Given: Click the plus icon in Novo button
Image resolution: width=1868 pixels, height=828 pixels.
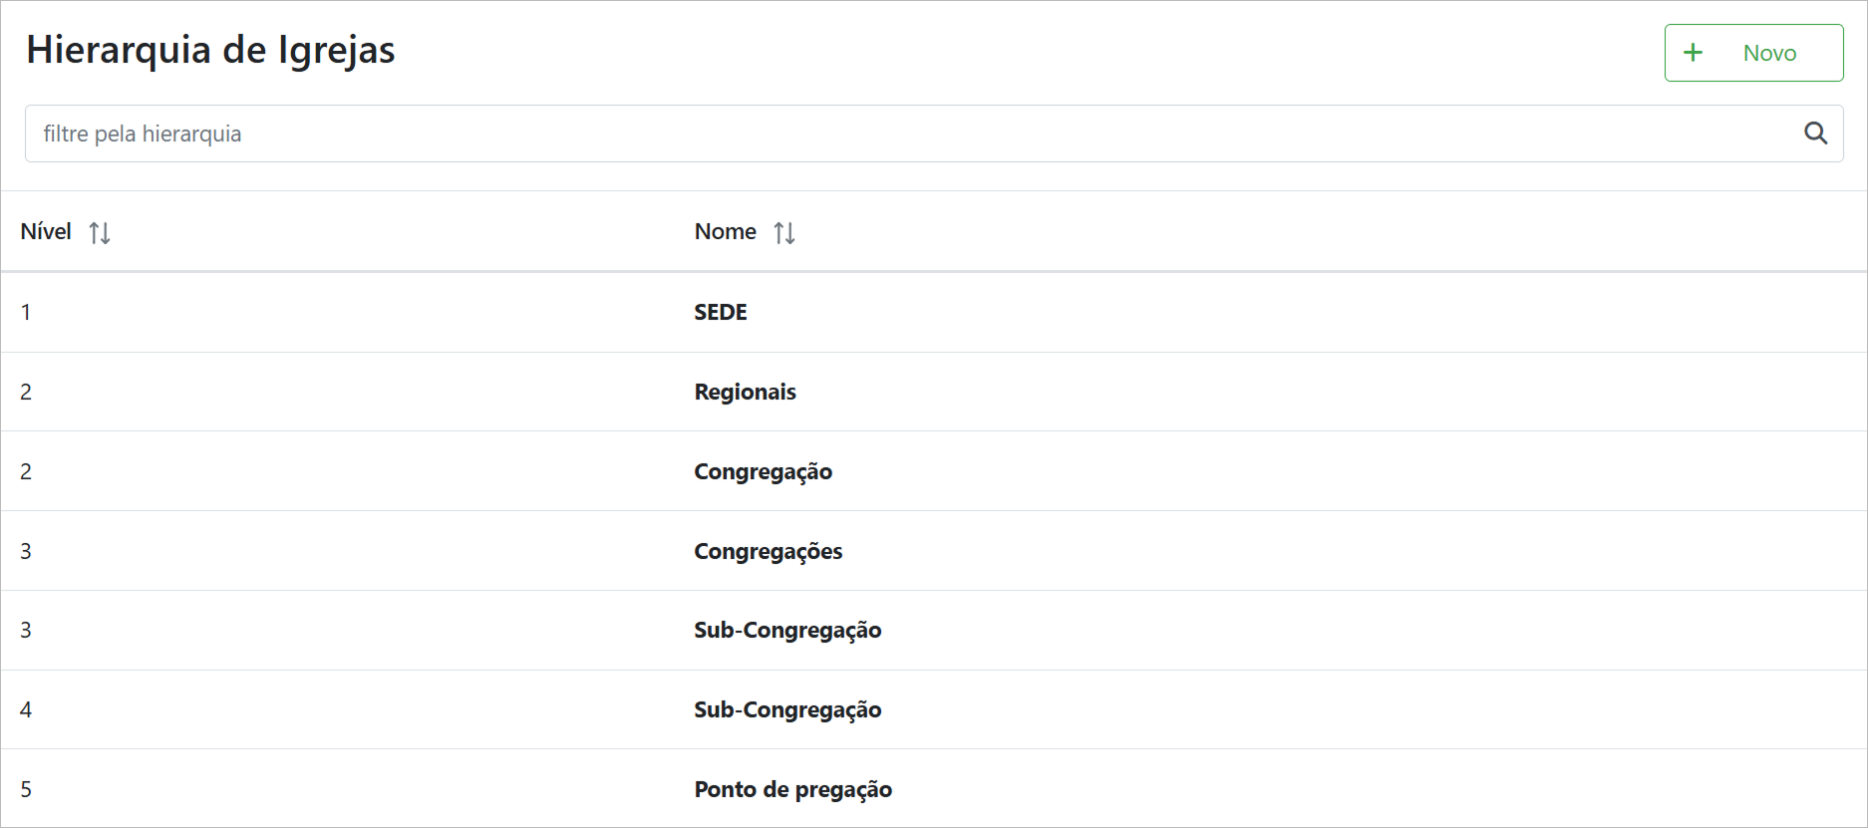Looking at the screenshot, I should tap(1693, 53).
